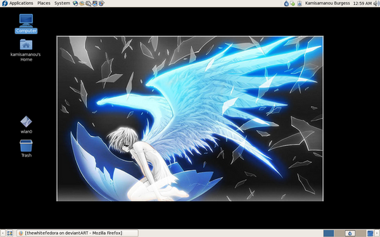
Task: Restore the Mozilla Firefox window from taskbar
Action: 77,233
